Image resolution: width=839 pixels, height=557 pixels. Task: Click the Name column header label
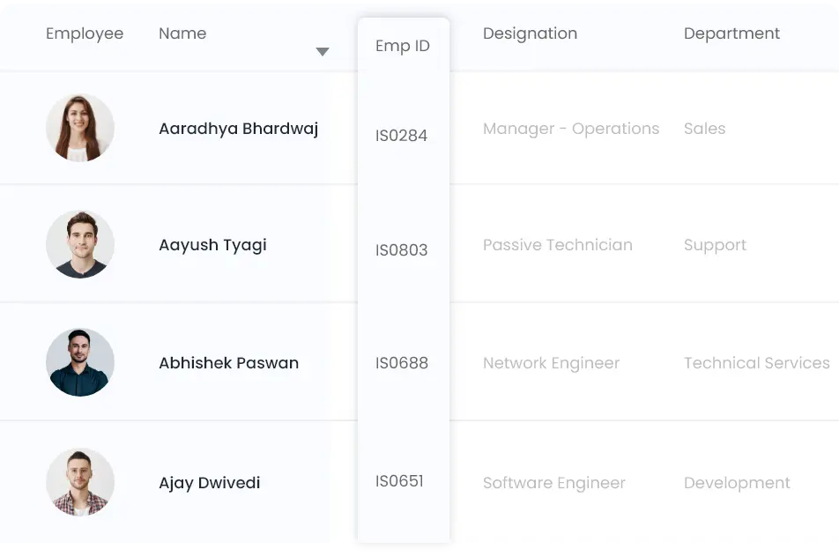tap(182, 33)
